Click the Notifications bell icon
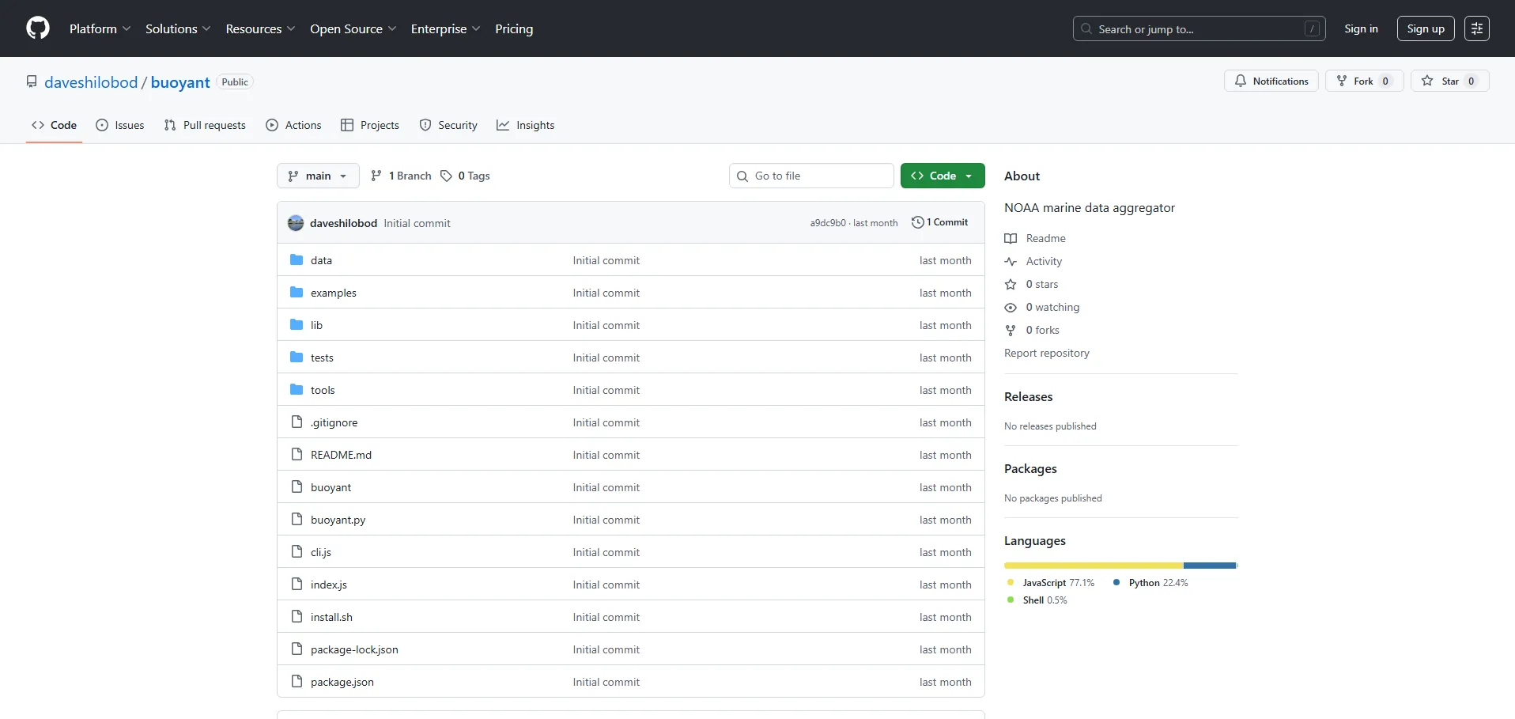This screenshot has height=719, width=1515. [1241, 81]
